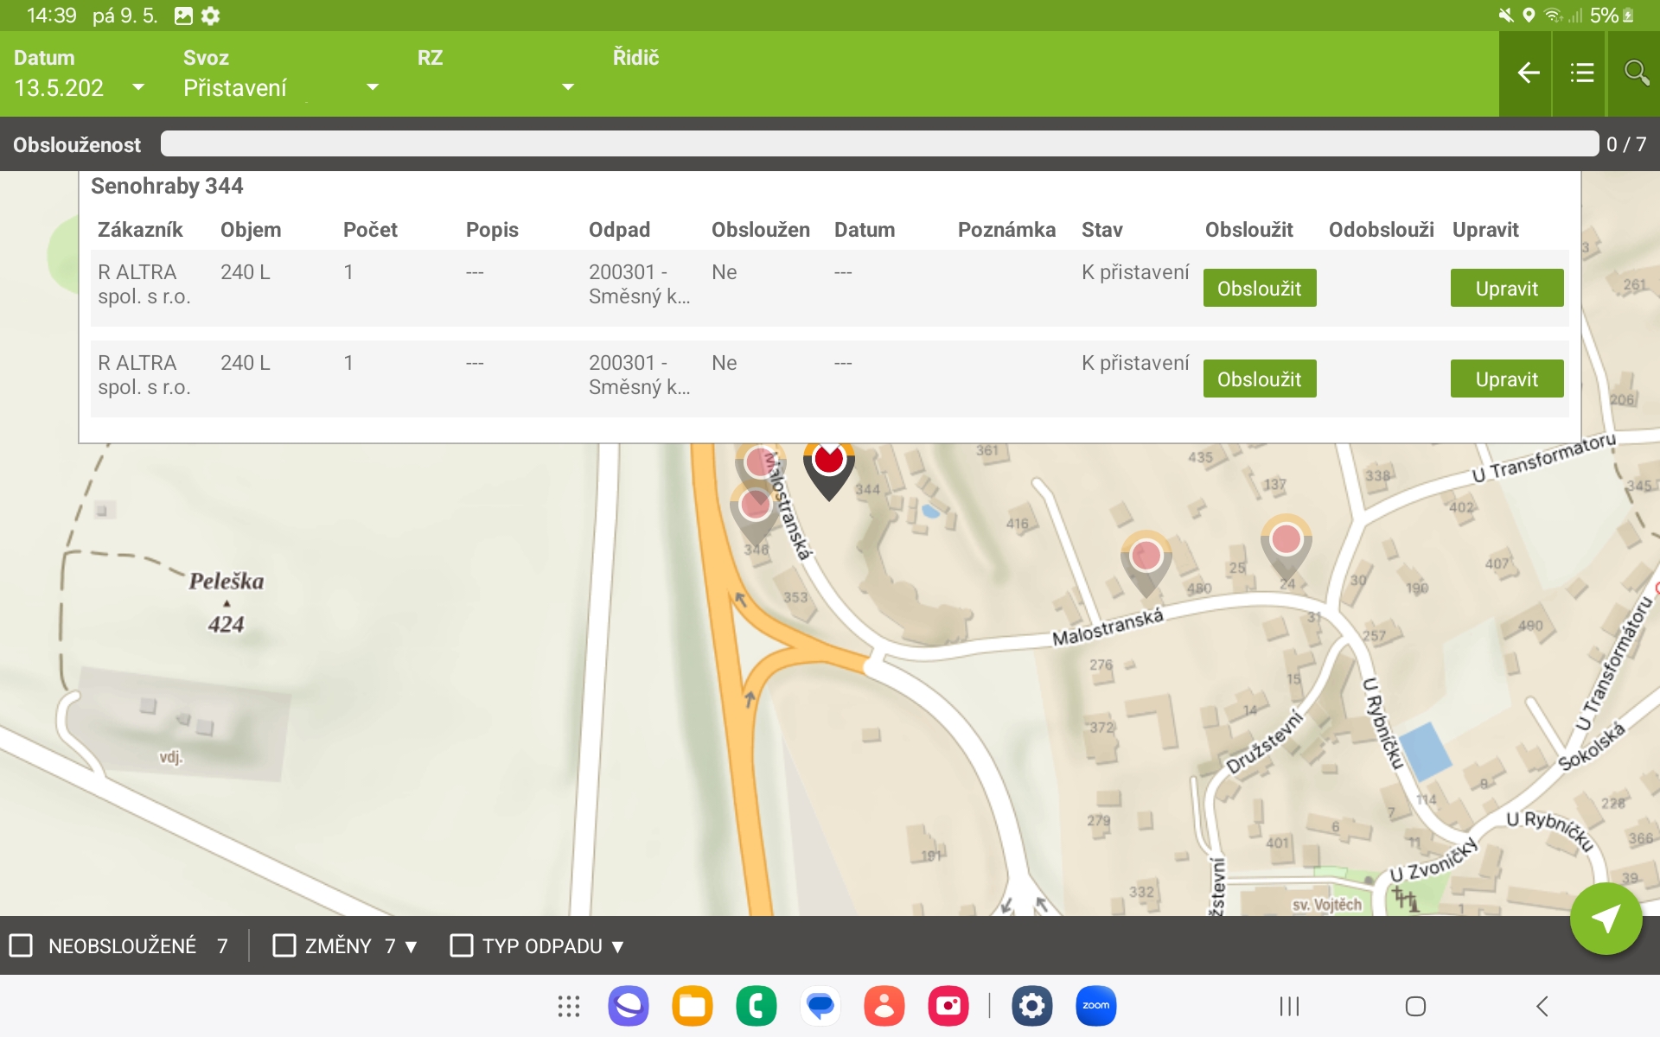Screen dimensions: 1660x1037
Task: Open Zoom app from the dock
Action: 1095,1006
